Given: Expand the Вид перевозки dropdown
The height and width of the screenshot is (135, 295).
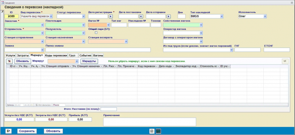Looking at the screenshot, I should pos(51,16).
